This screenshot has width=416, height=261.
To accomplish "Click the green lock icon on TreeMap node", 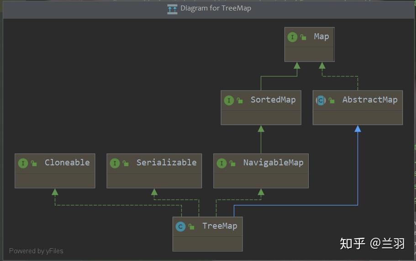I will tap(191, 226).
